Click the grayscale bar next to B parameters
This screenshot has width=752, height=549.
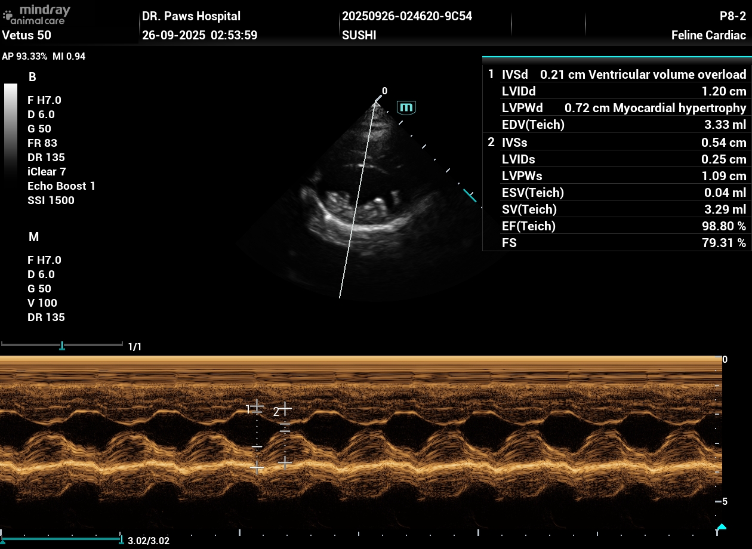click(x=11, y=131)
